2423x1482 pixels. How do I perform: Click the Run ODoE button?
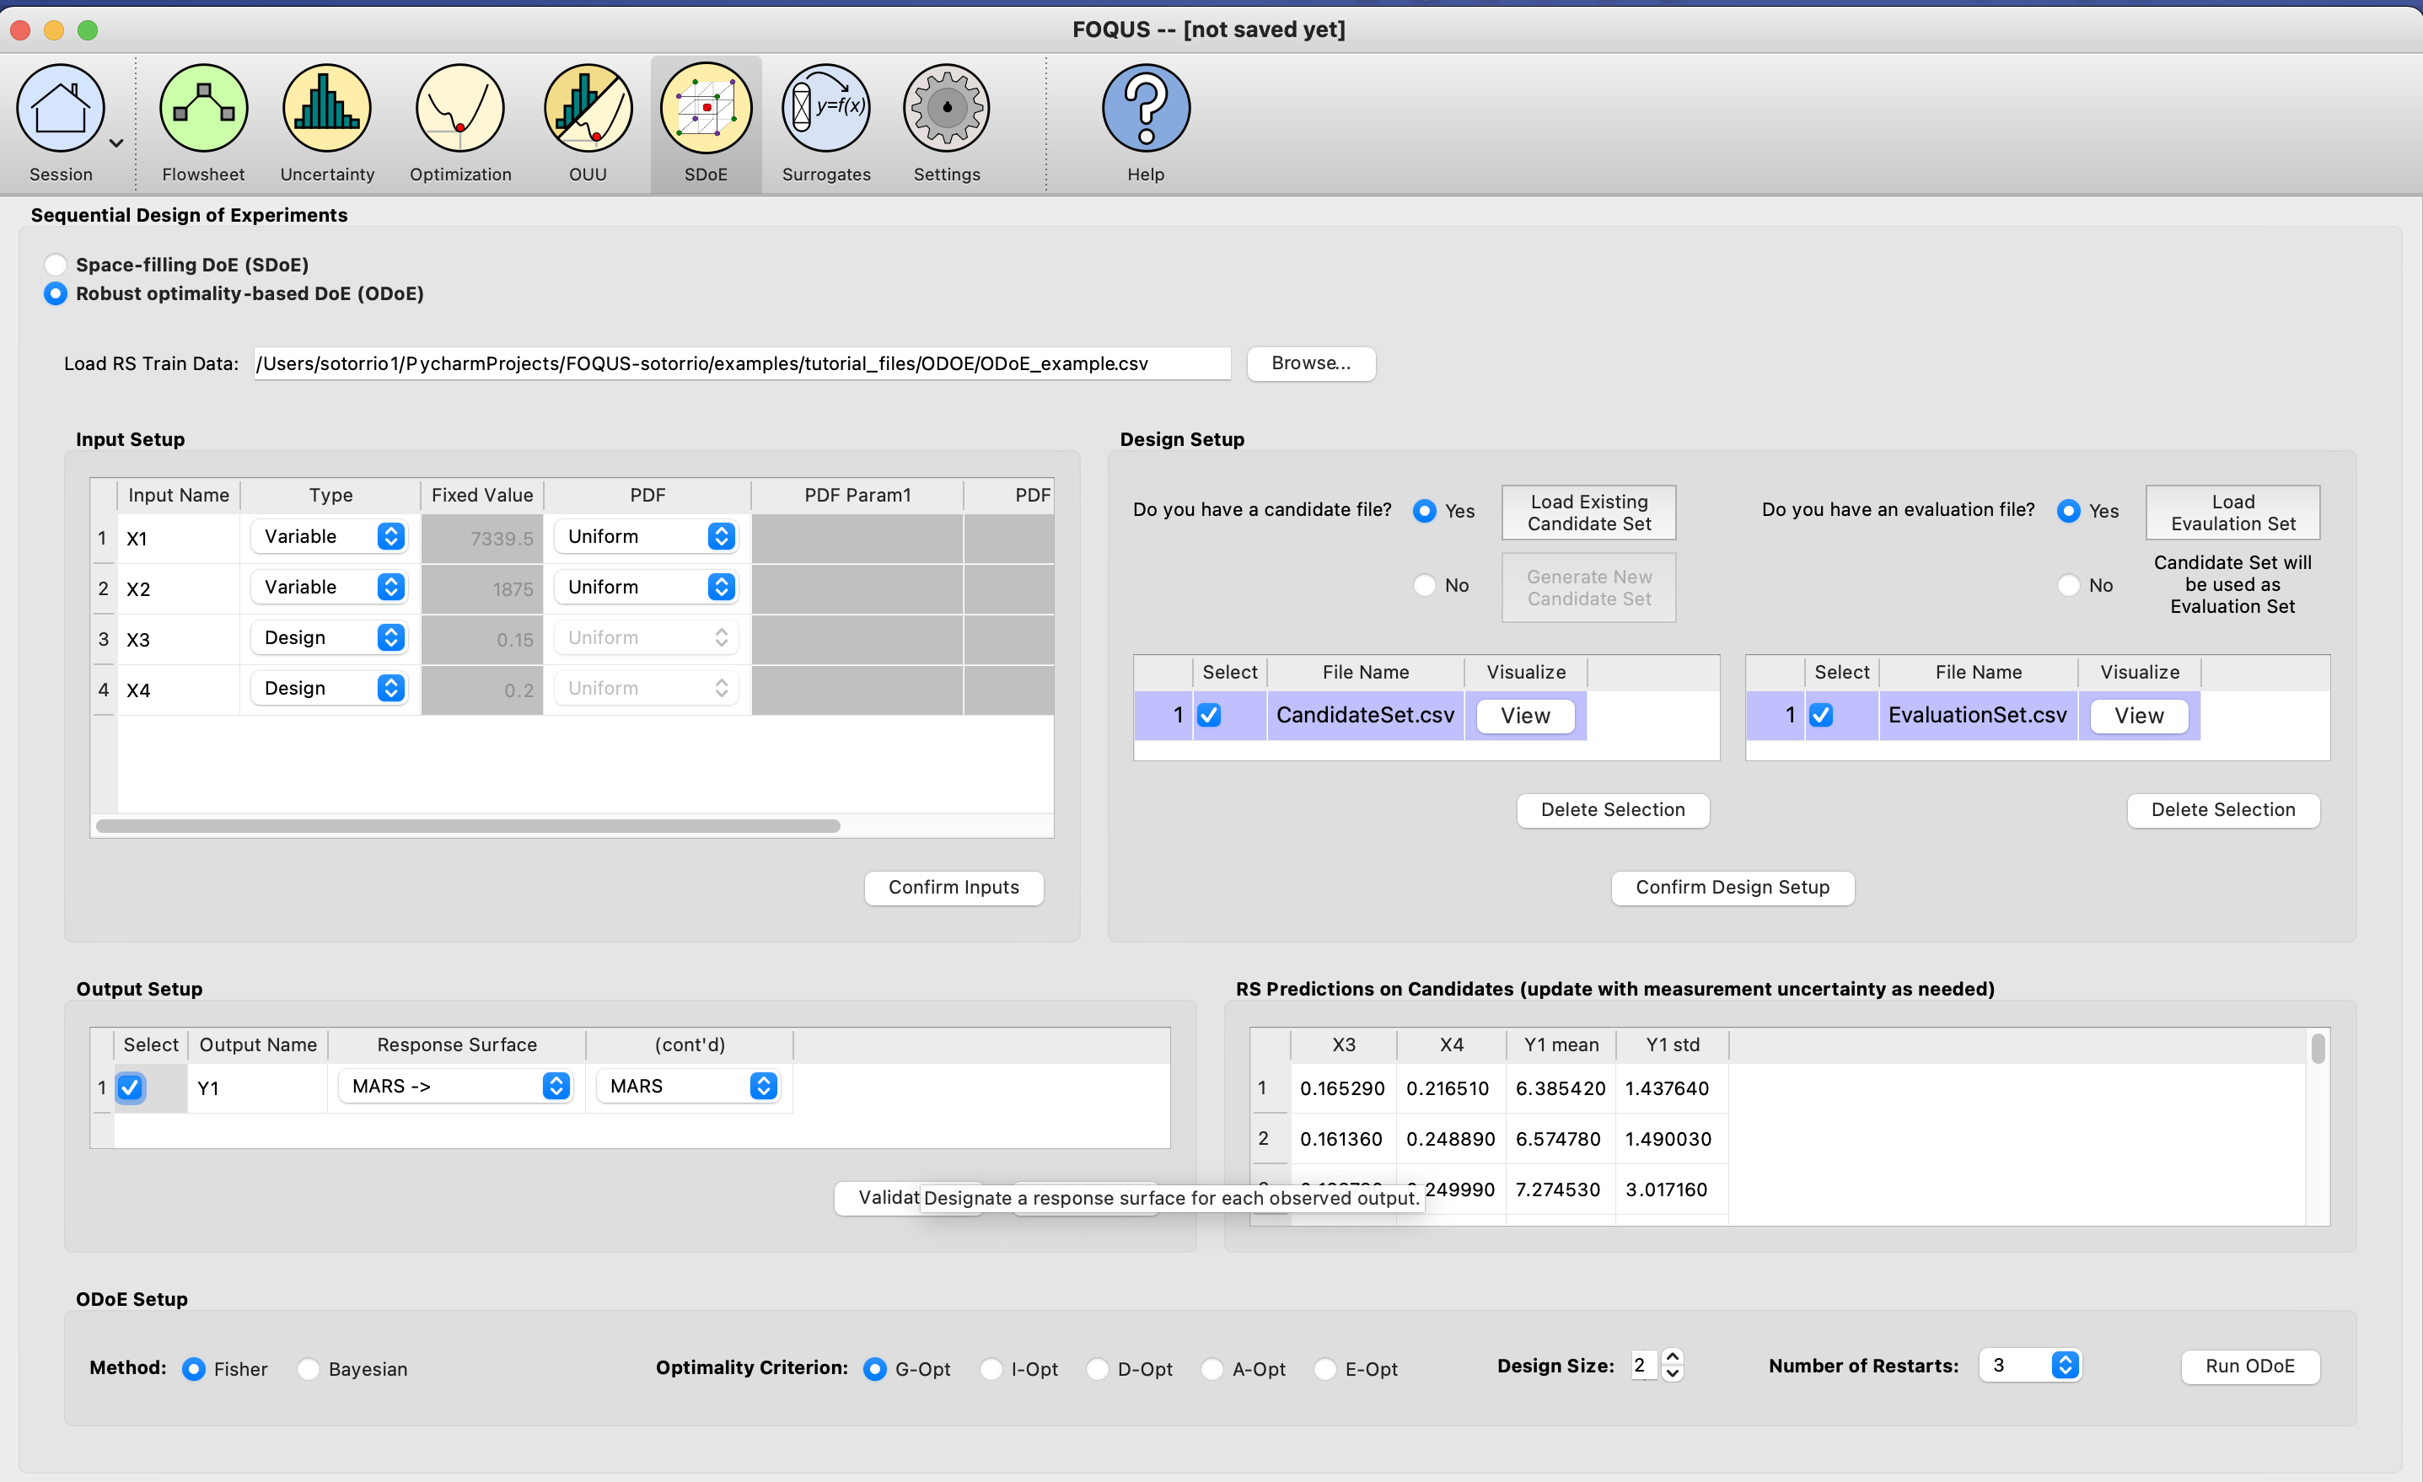click(x=2249, y=1366)
